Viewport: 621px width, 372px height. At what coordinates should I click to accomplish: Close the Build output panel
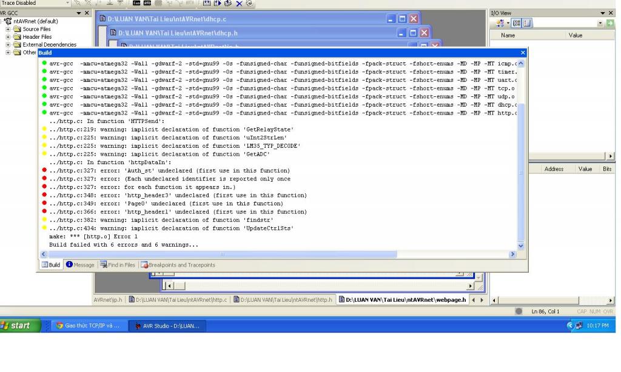(523, 53)
